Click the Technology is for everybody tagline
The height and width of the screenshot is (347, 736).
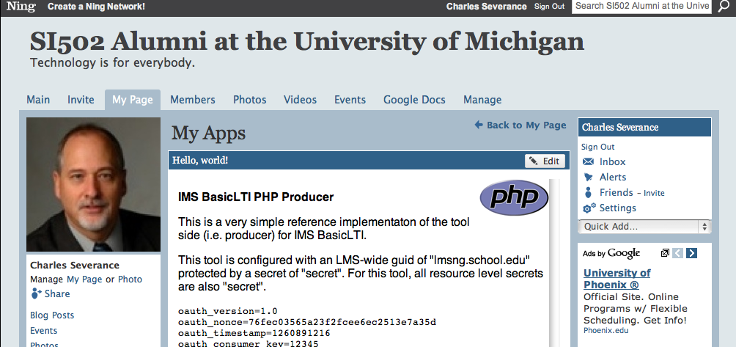[x=112, y=62]
